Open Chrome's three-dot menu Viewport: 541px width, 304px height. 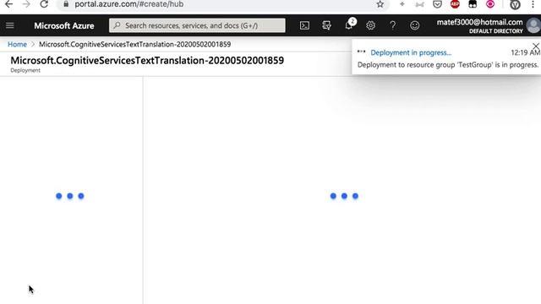533,4
